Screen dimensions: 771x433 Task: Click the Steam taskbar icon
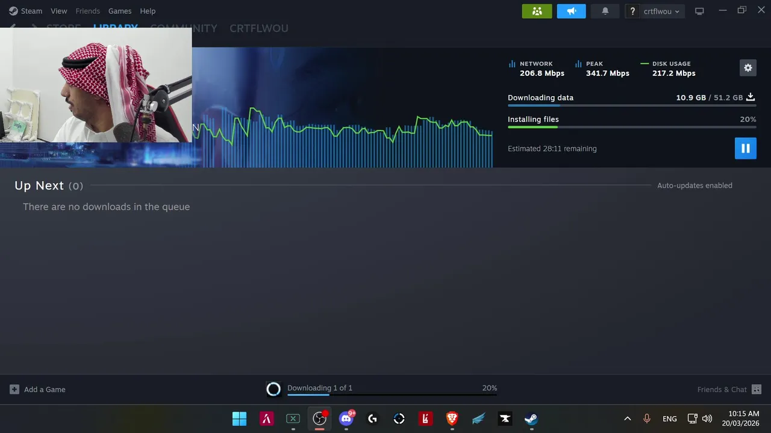[531, 419]
